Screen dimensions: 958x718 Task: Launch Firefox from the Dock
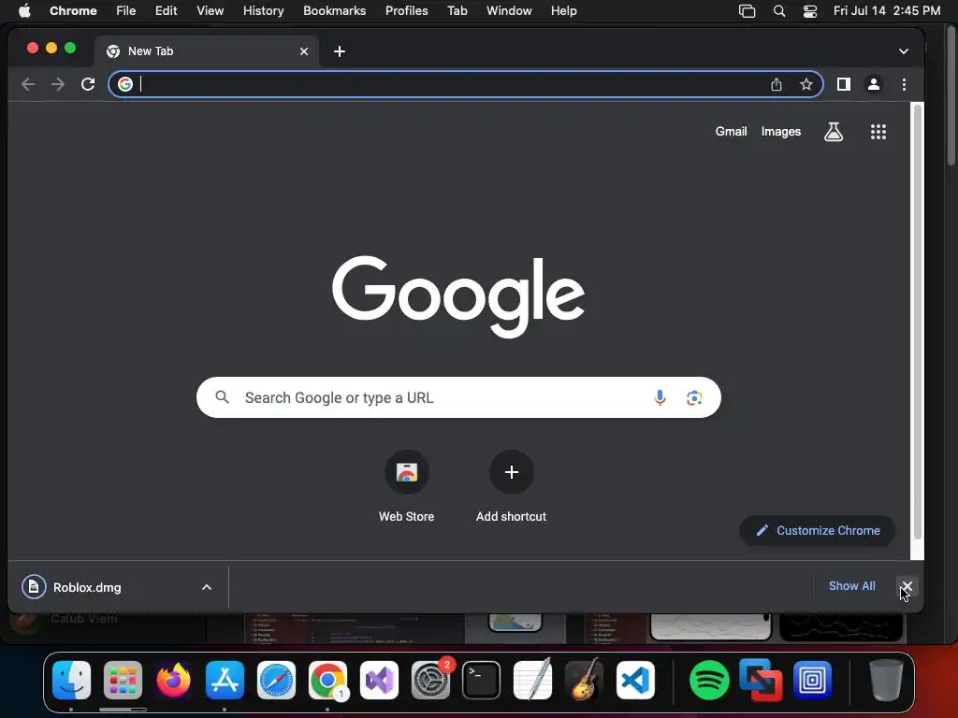[173, 681]
